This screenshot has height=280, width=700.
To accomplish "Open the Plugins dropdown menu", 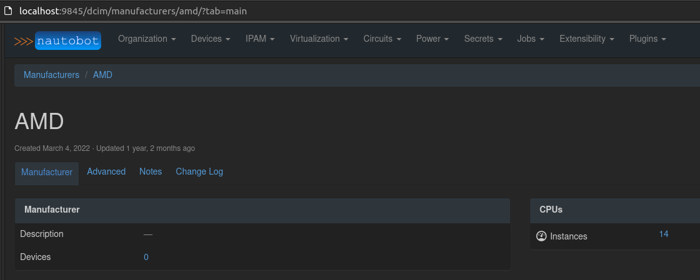I will 648,39.
